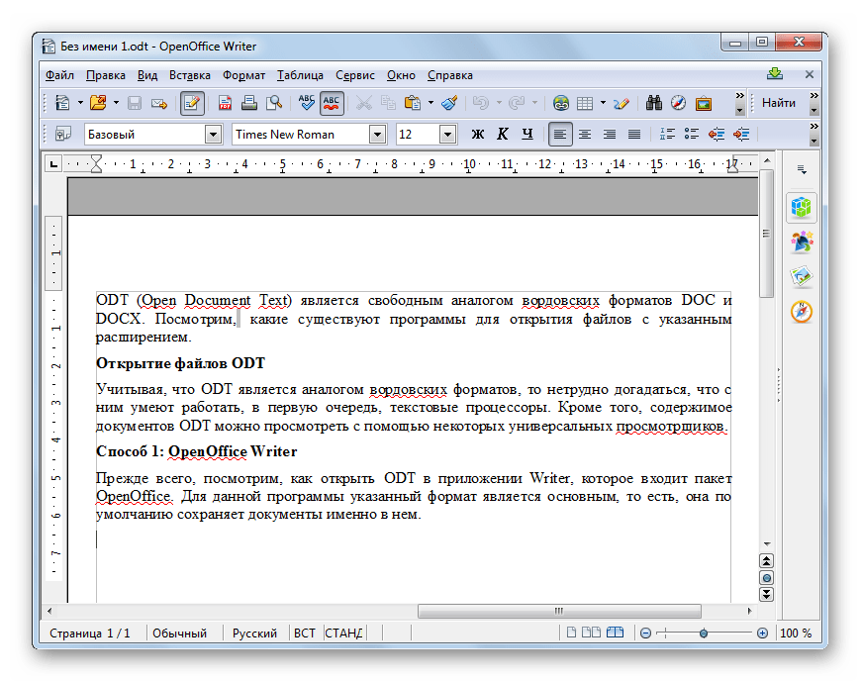Open sidebar Properties cube icon
Screen dimensions: 861x682
tap(802, 207)
